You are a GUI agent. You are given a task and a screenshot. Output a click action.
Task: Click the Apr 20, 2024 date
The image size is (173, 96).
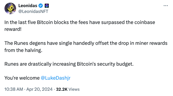point(39,89)
